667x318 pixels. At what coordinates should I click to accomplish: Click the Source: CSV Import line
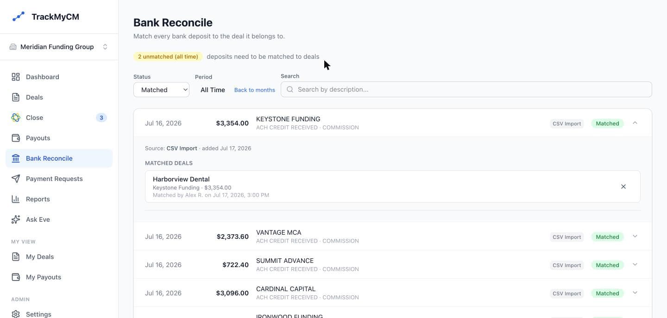pos(198,148)
